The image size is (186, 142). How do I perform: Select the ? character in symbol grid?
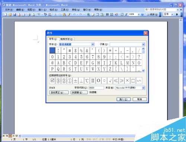click(139, 57)
